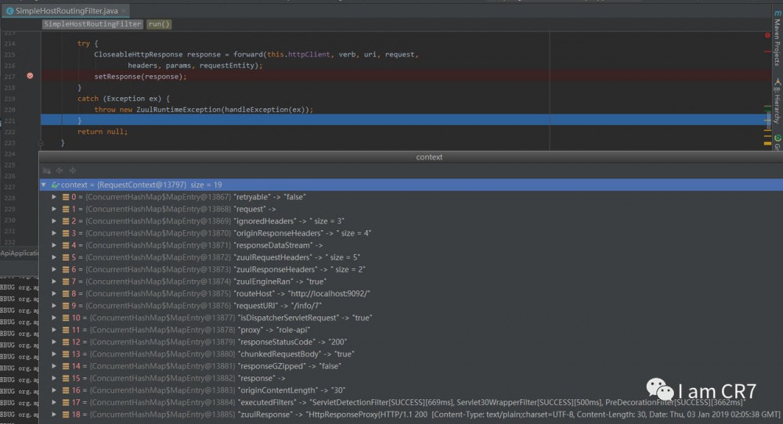Click the field icon of entry 0
The height and width of the screenshot is (424, 783).
point(66,197)
